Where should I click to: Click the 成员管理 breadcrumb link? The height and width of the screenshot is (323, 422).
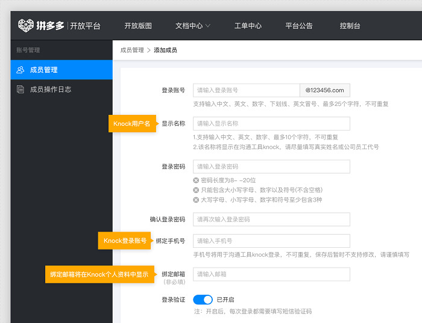[132, 50]
